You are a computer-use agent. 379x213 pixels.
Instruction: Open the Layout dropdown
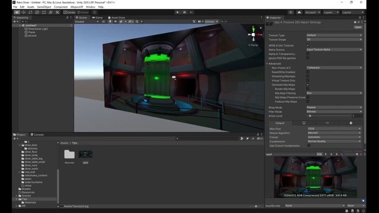(352, 12)
